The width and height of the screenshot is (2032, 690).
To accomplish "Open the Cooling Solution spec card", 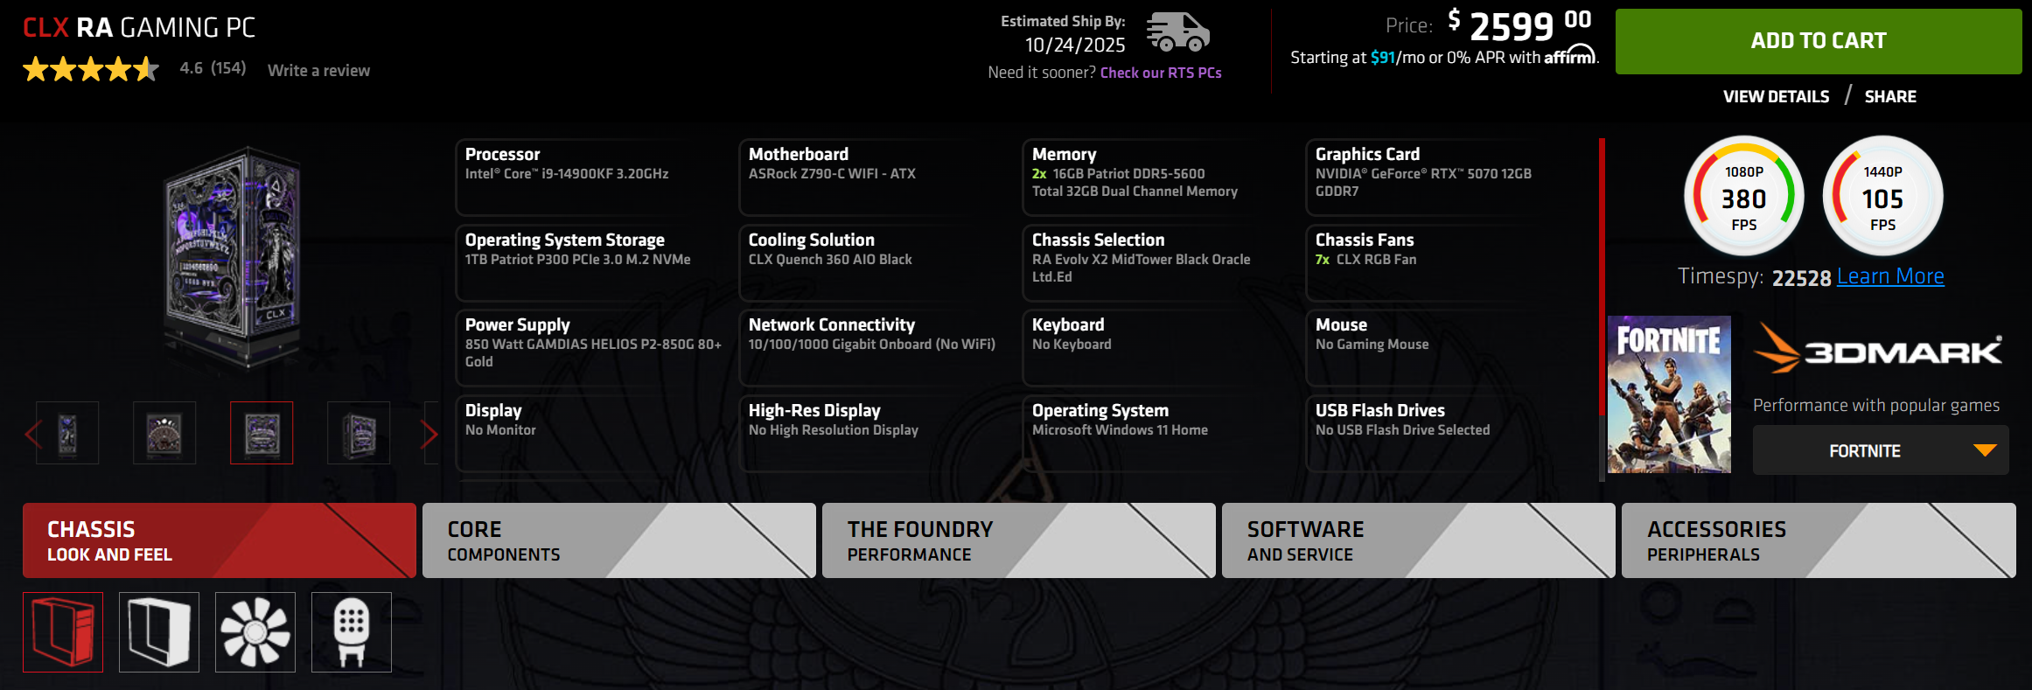I will coord(876,262).
